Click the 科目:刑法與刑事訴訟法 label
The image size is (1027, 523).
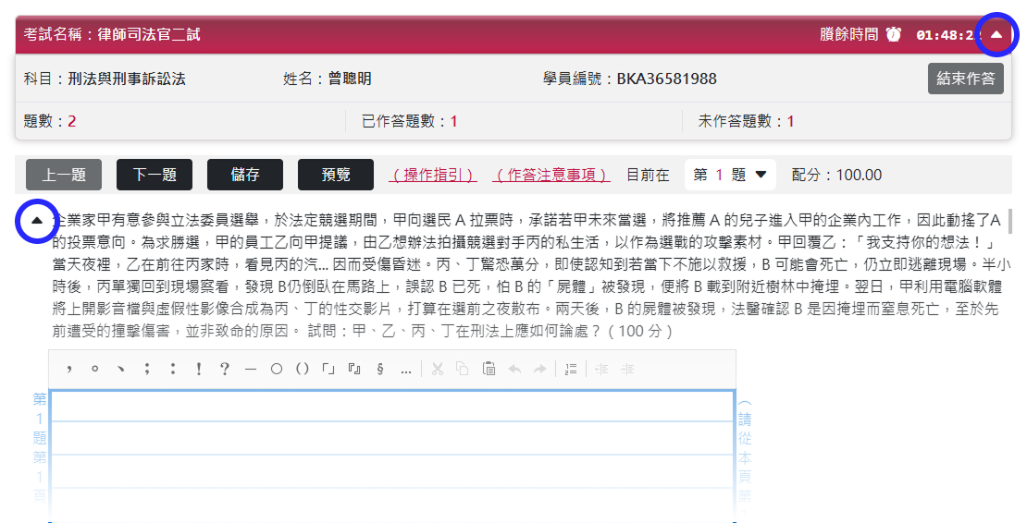pos(105,79)
